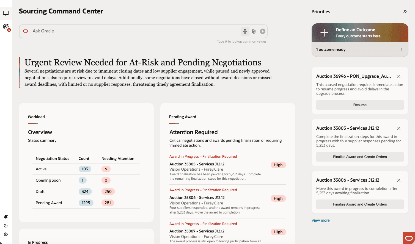Dismiss the Auction 36996 priority card
Viewport: 415px width, 244px height.
tap(399, 76)
